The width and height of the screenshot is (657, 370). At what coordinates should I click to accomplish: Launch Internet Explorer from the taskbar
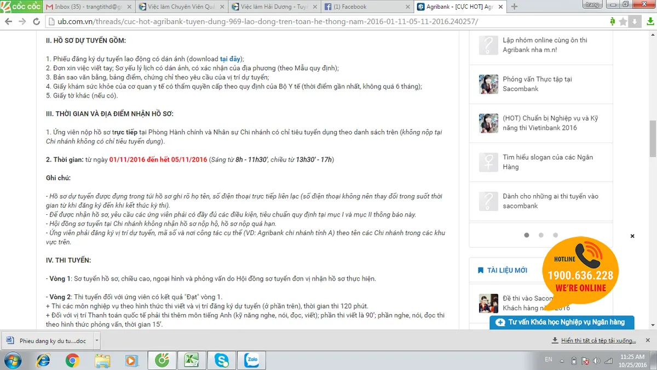43,360
